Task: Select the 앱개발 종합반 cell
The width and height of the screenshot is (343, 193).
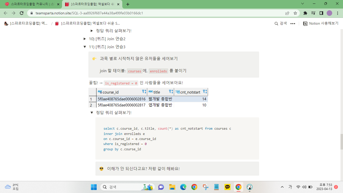Action: [160, 105]
